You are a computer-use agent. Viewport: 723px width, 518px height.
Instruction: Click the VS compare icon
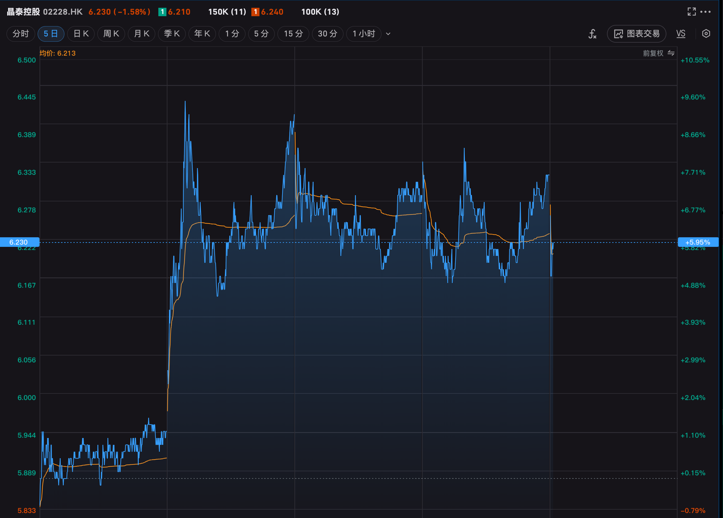681,34
